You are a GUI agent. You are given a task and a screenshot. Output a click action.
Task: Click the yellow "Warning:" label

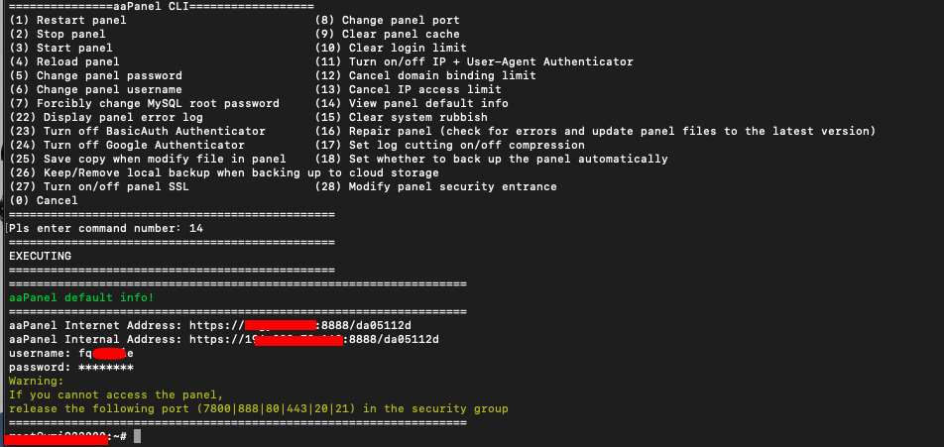pos(36,381)
